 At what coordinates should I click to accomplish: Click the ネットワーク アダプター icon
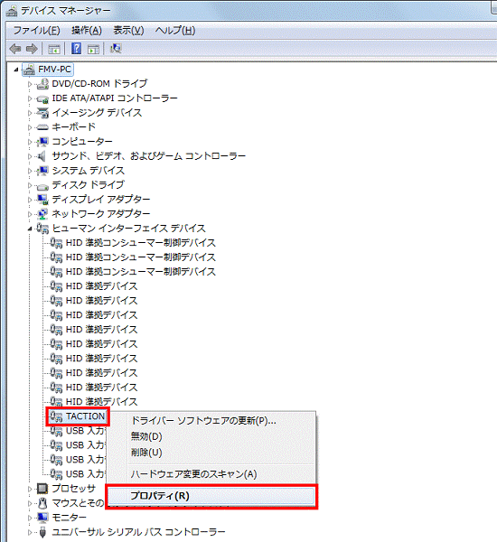[x=42, y=214]
